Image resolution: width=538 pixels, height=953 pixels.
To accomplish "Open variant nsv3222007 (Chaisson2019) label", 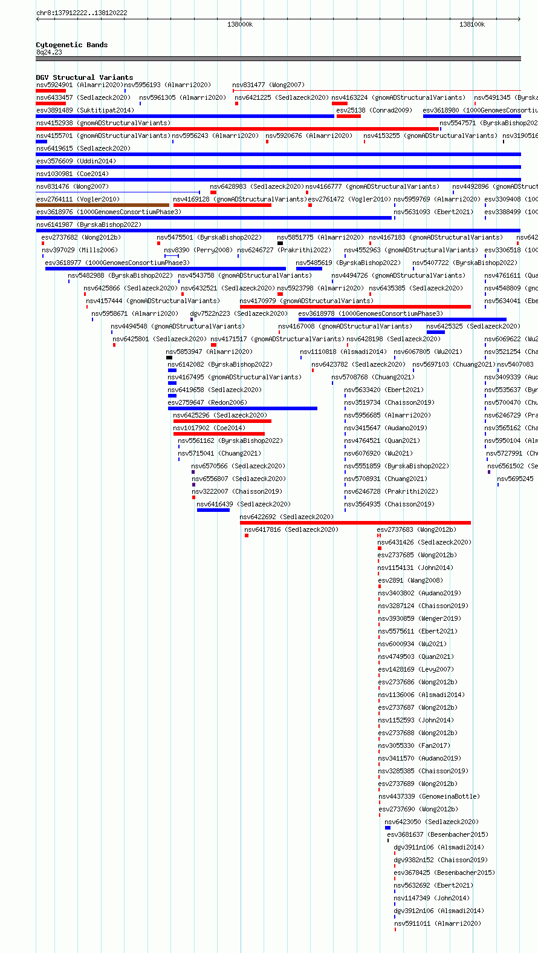I will click(x=237, y=491).
